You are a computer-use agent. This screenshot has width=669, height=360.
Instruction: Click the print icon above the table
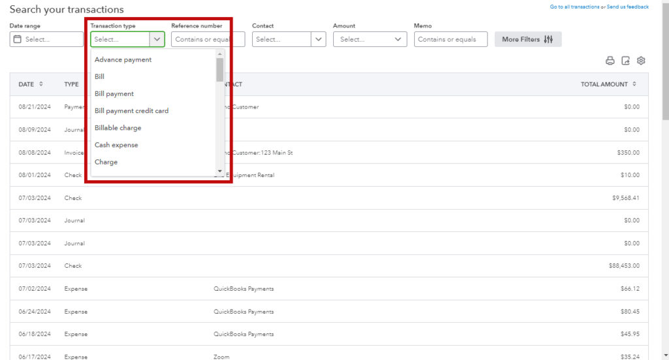(x=610, y=61)
